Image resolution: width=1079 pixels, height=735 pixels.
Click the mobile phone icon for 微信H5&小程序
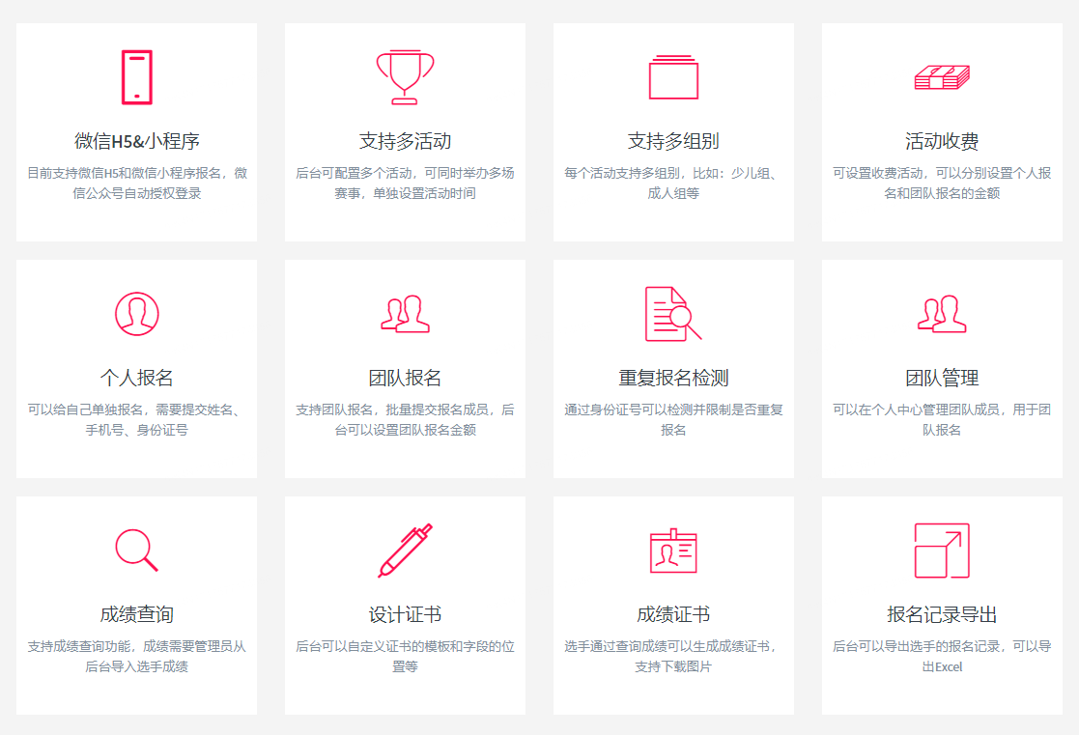coord(136,77)
